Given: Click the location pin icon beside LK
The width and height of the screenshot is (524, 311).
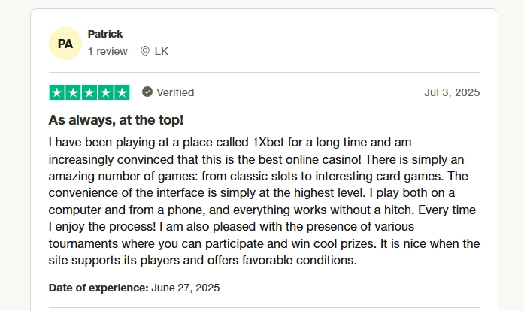Looking at the screenshot, I should click(145, 51).
